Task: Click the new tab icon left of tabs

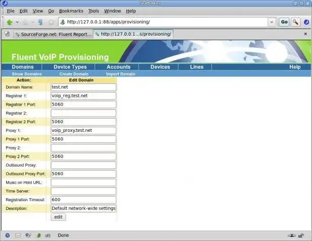Action: tap(7, 34)
